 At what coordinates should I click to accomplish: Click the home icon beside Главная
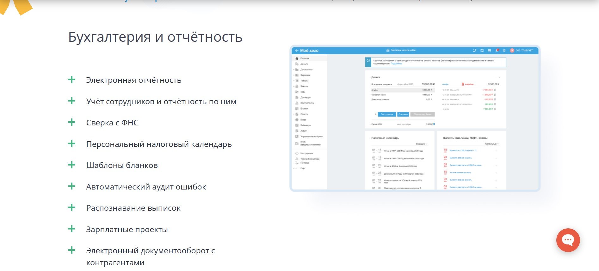pyautogui.click(x=297, y=58)
